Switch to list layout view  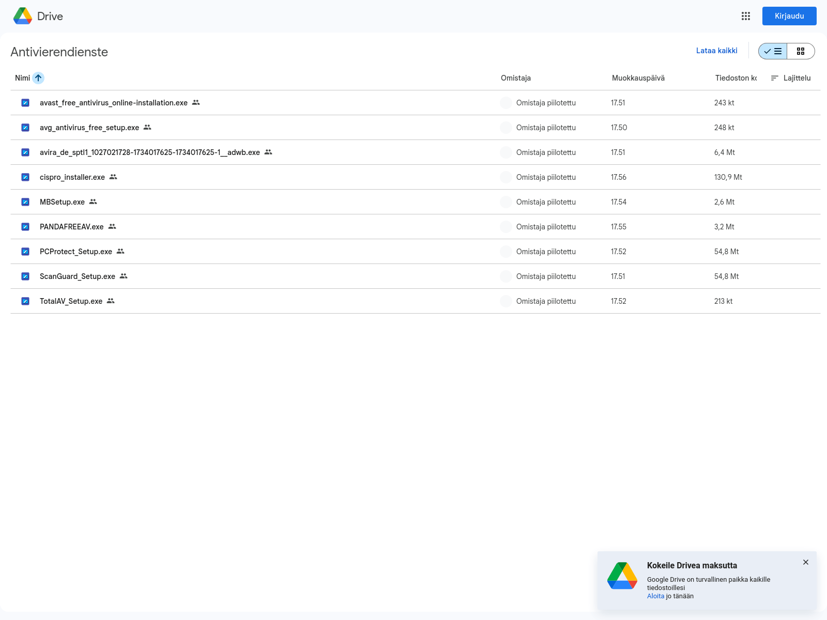[773, 51]
